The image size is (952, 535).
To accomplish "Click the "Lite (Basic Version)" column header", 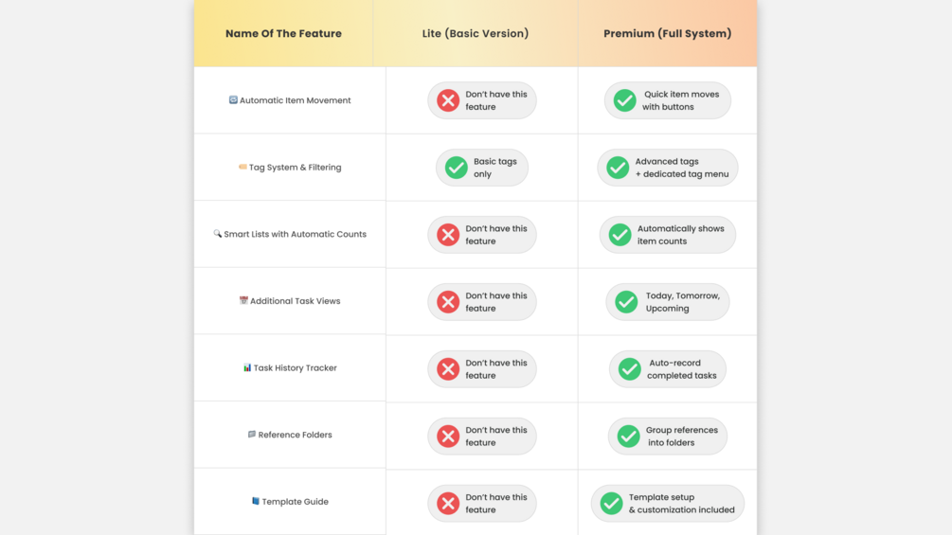I will click(476, 33).
